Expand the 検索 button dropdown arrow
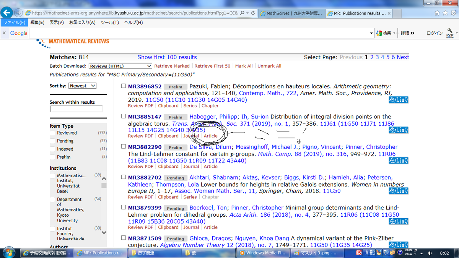The image size is (459, 258). pos(394,33)
